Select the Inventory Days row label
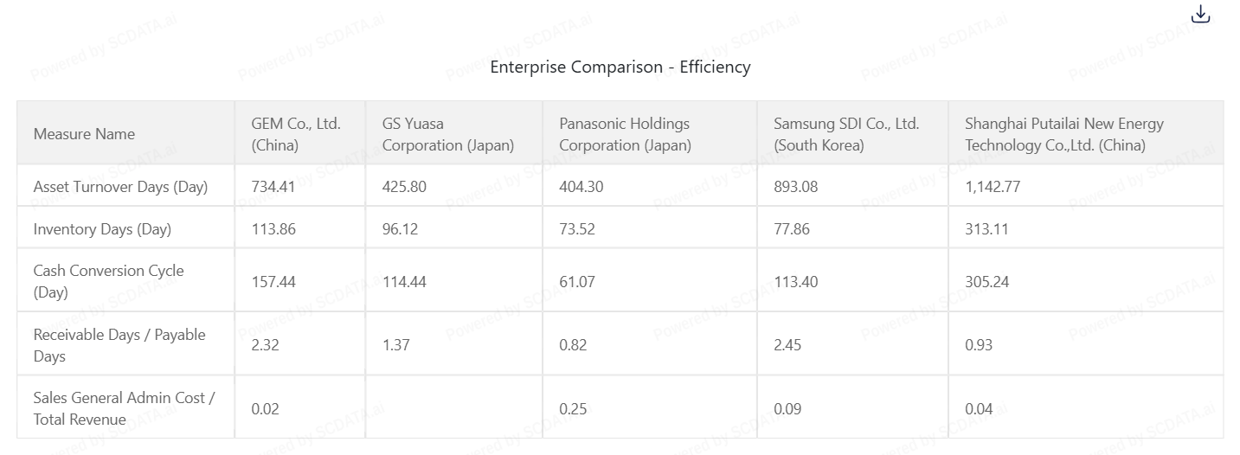Viewport: 1240px width, 455px height. [x=102, y=229]
